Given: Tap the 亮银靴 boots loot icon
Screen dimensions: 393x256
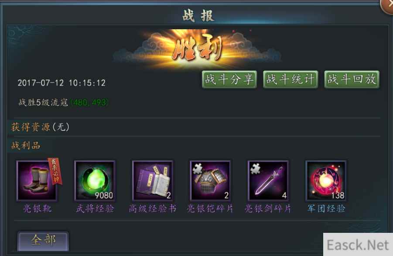Looking at the screenshot, I should pyautogui.click(x=37, y=181).
